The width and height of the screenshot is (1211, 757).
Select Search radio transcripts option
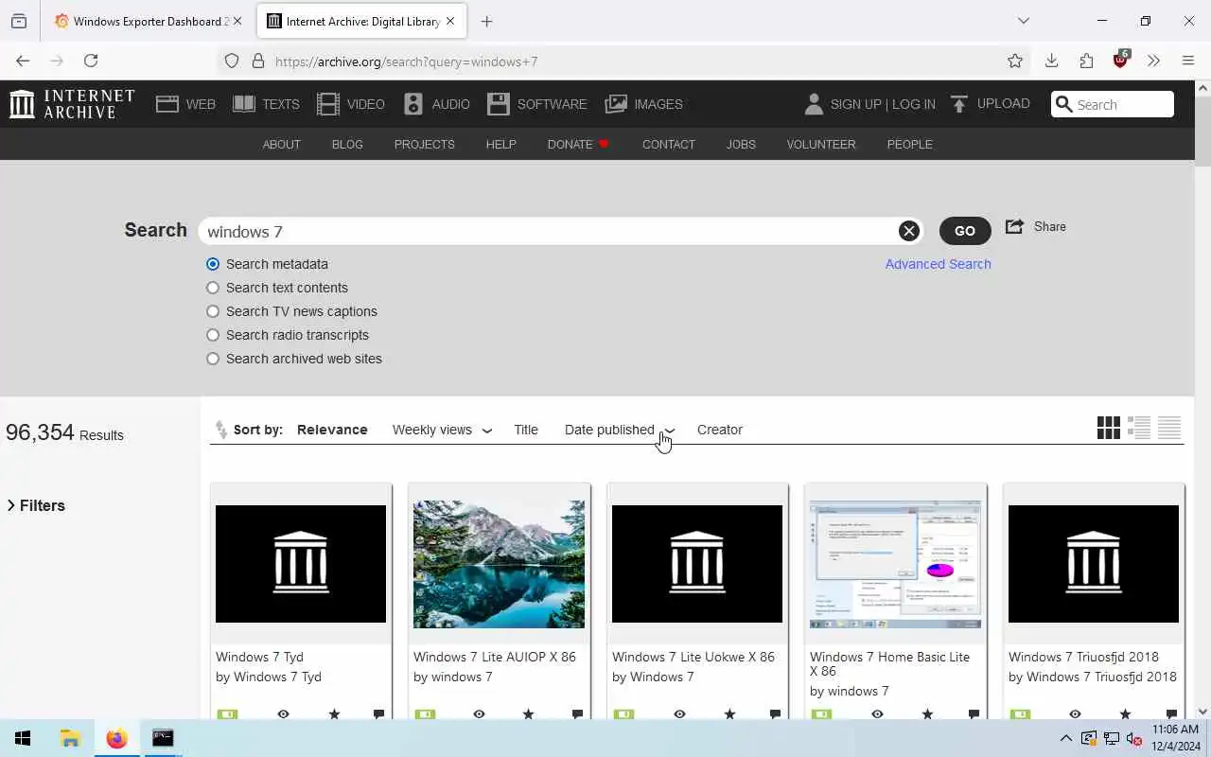tap(213, 335)
